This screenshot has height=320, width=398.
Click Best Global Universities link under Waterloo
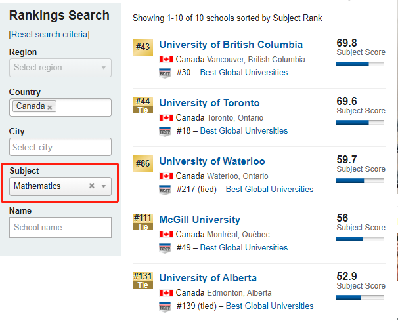pyautogui.click(x=269, y=190)
